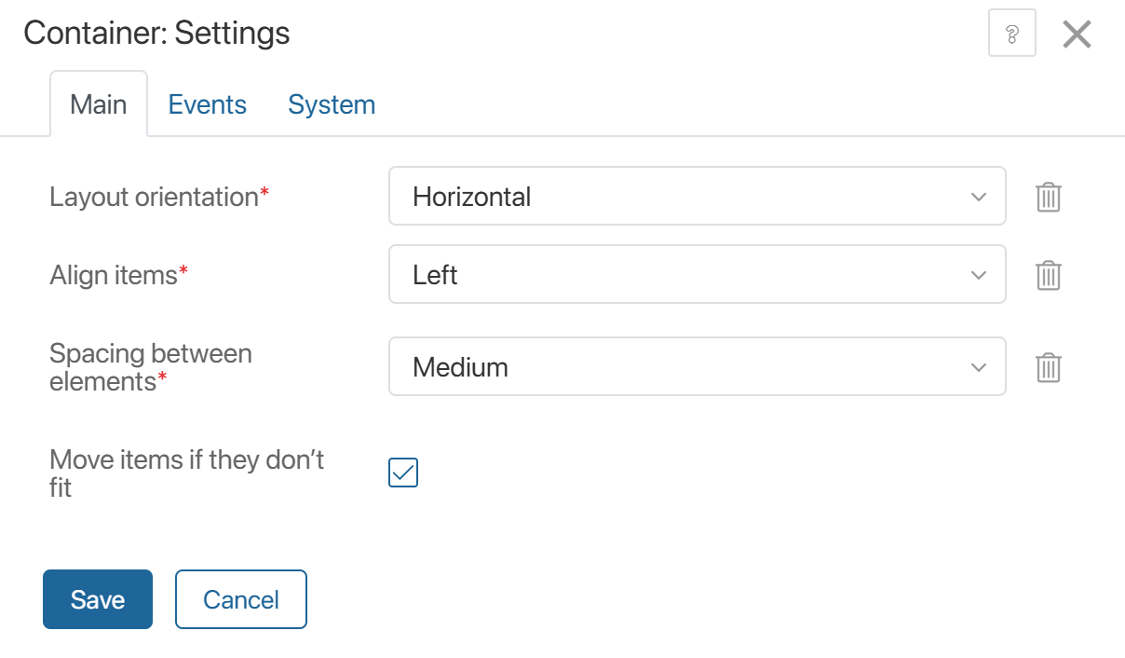Close the Container Settings dialog
The image size is (1125, 658).
coord(1077,34)
